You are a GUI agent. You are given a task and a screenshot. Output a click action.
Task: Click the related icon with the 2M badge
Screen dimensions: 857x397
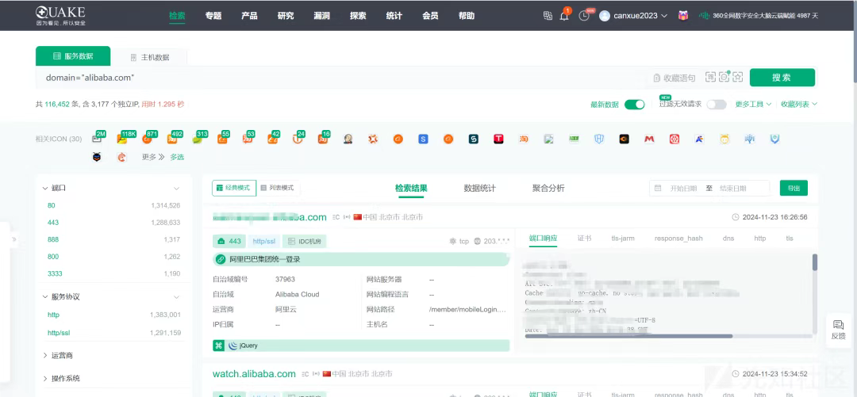click(x=97, y=139)
